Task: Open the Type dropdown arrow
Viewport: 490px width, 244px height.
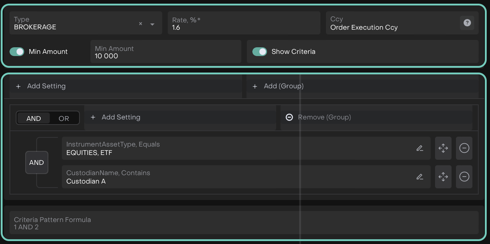Action: click(x=152, y=24)
